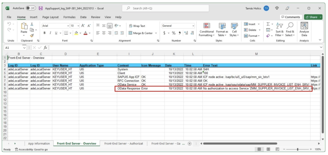
Task: Toggle the AutoSave switch
Action: 30,8
